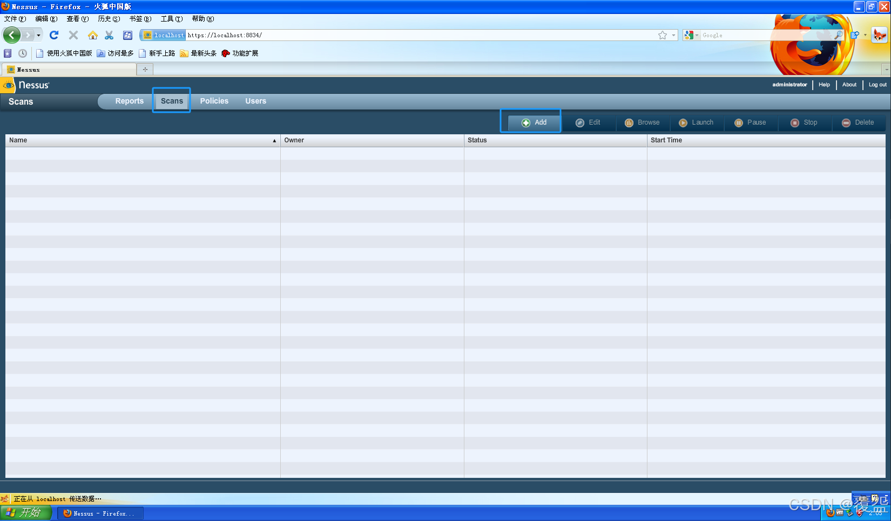The width and height of the screenshot is (891, 521).
Task: Sort the table by Status column
Action: point(556,140)
